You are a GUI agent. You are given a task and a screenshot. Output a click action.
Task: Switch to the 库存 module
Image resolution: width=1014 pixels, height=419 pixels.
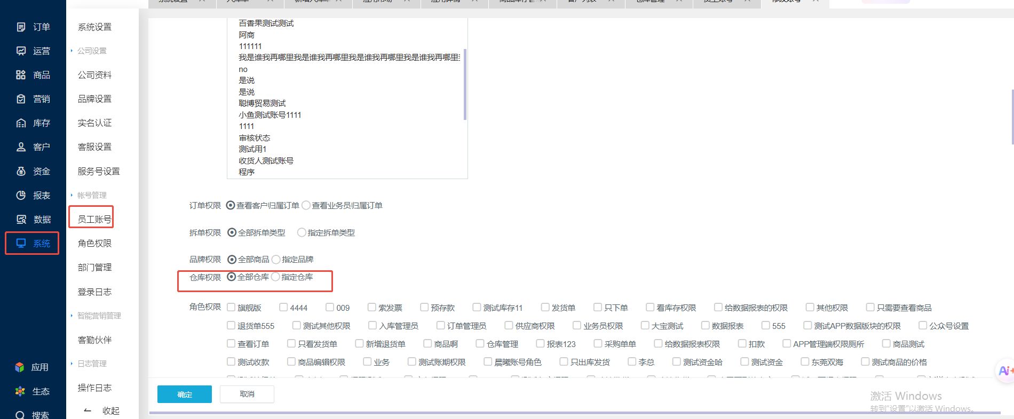pyautogui.click(x=33, y=123)
